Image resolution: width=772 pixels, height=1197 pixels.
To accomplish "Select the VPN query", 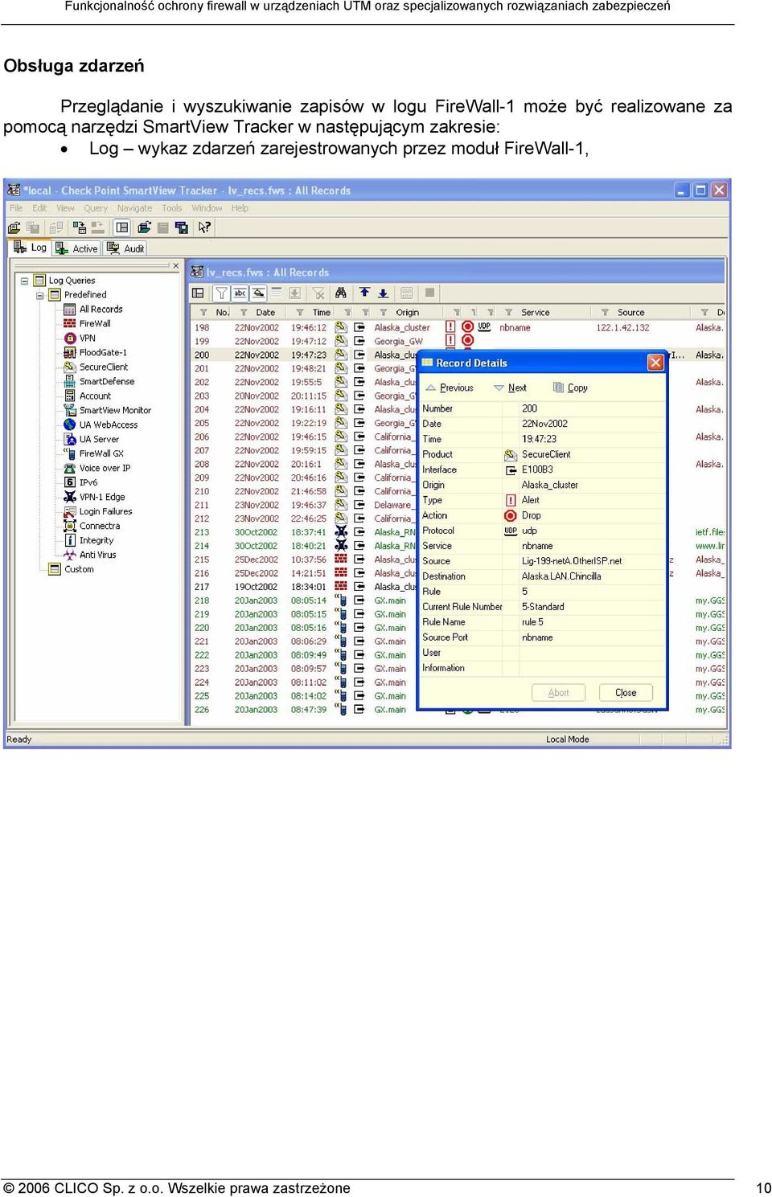I will pos(87,338).
